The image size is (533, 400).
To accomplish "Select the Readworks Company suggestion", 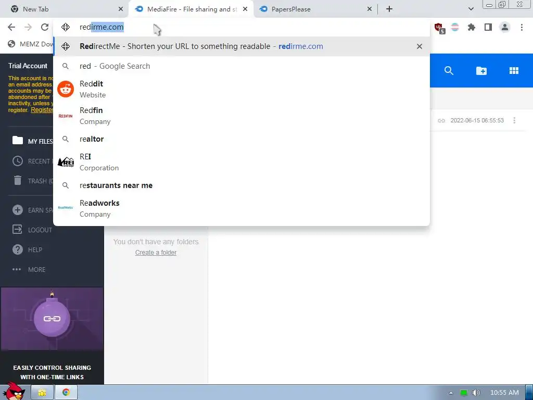I will (242, 208).
